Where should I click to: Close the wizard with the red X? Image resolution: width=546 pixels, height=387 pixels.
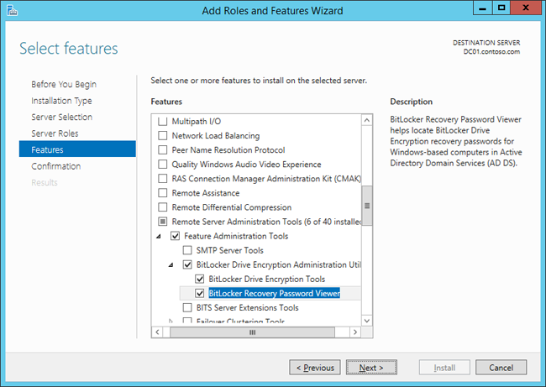pyautogui.click(x=528, y=8)
